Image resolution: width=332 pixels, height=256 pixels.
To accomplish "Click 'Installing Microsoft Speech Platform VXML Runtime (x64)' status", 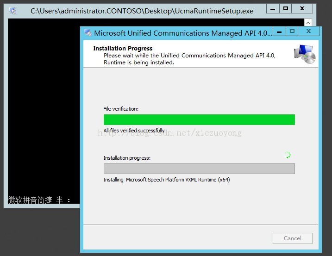I will tap(167, 180).
